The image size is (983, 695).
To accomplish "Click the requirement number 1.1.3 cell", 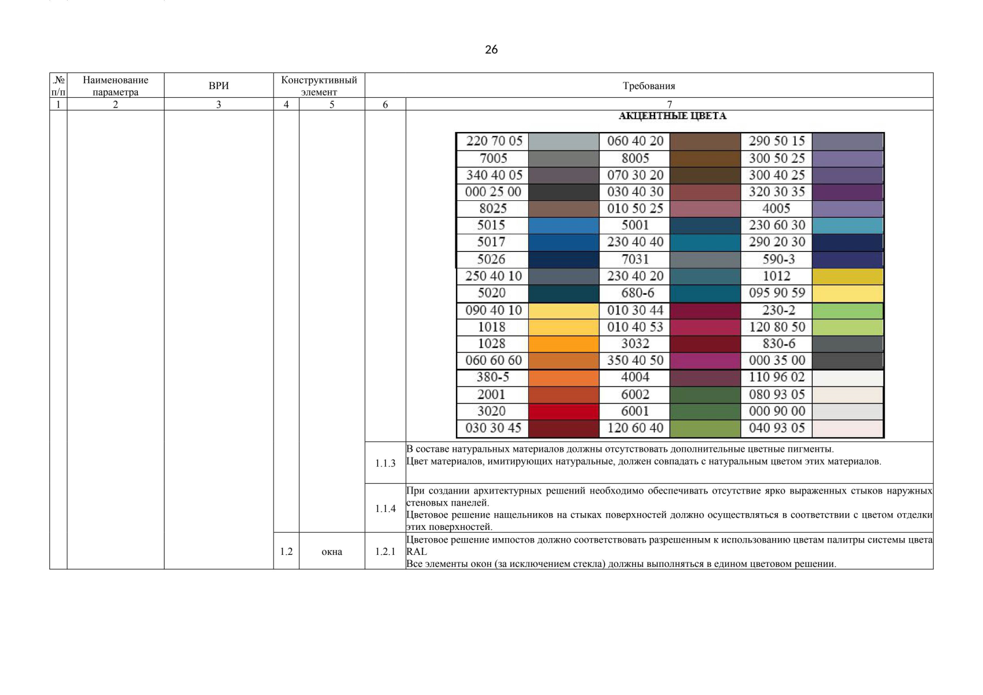I will tap(385, 463).
